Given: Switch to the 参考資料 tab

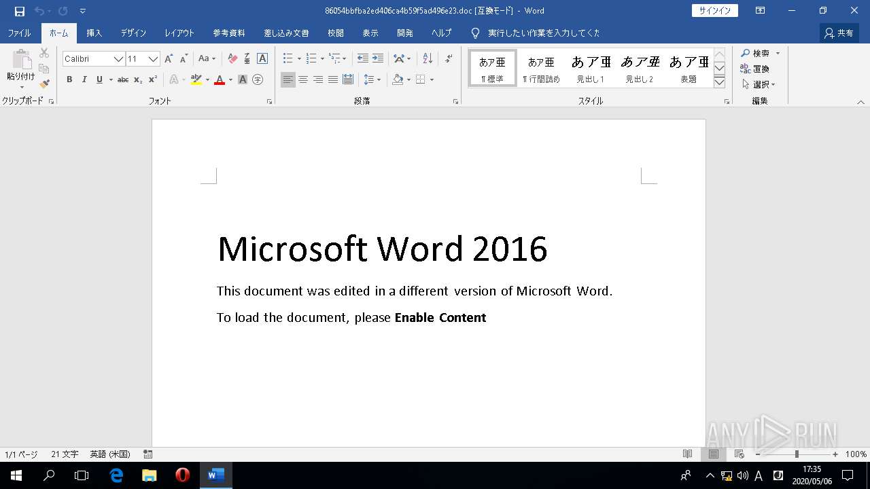Looking at the screenshot, I should [x=229, y=33].
